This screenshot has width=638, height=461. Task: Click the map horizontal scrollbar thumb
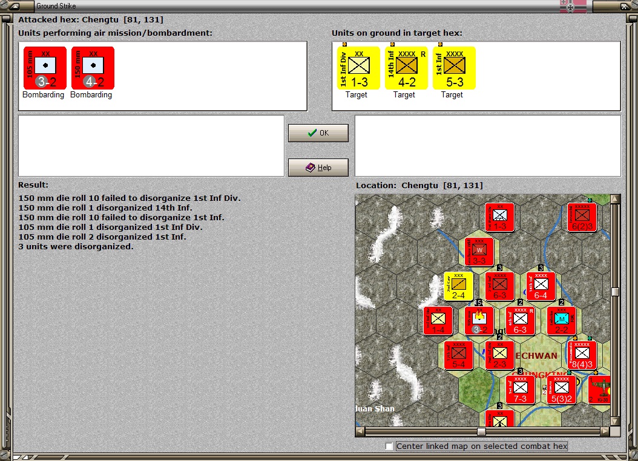tap(481, 431)
